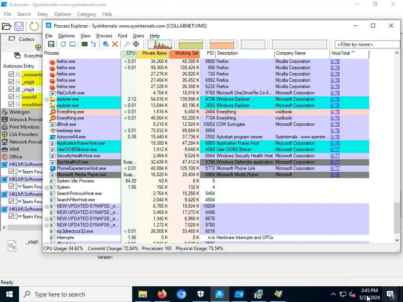Viewport: 403px width, 302px height.
Task: Click the magnifier Find Handle or DLL icon
Action: click(x=127, y=44)
